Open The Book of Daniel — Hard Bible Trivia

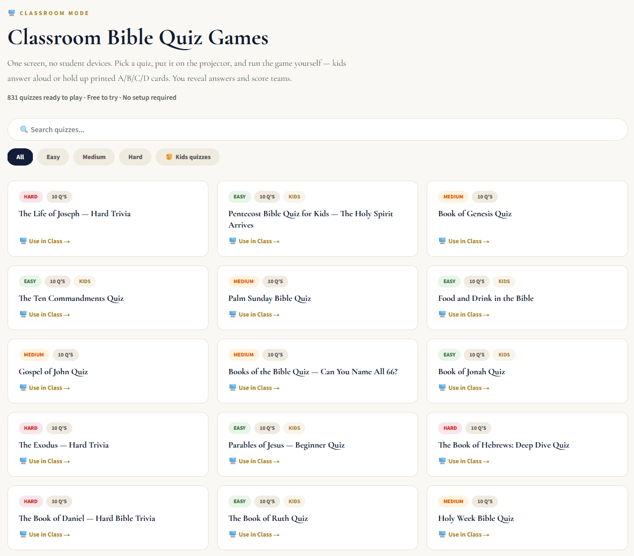tap(87, 518)
